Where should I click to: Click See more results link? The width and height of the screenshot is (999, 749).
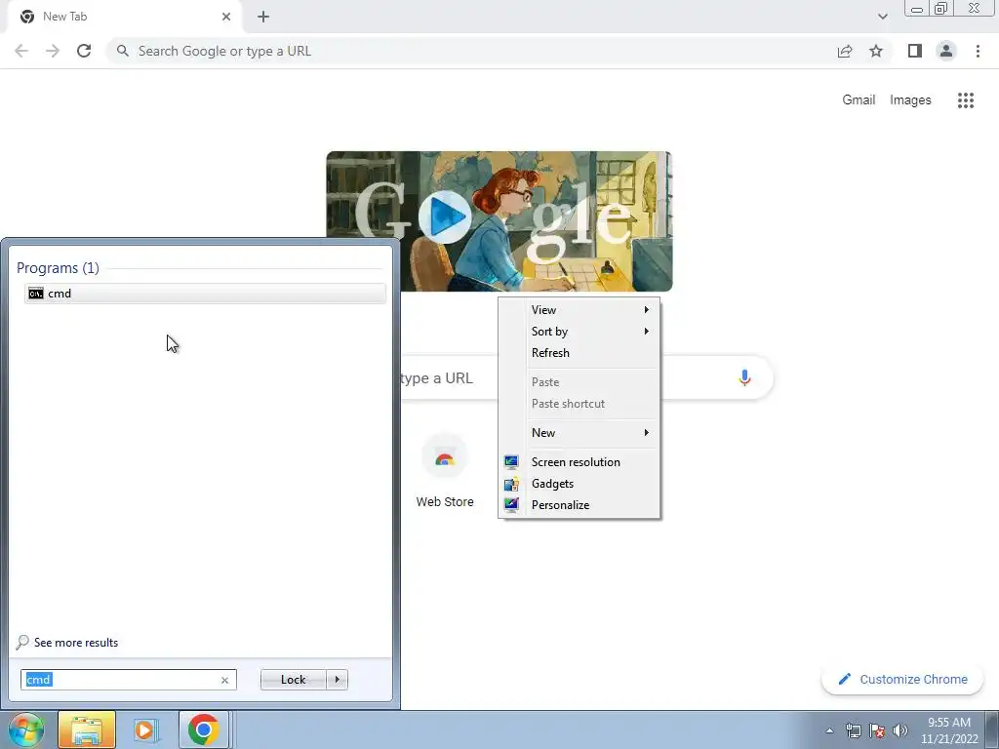tap(76, 643)
